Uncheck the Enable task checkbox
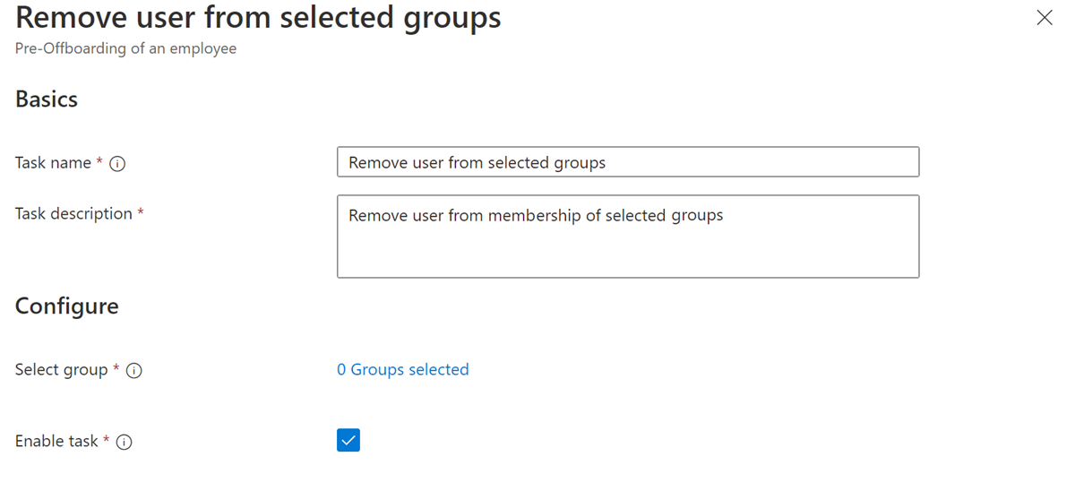The height and width of the screenshot is (491, 1075). click(348, 440)
